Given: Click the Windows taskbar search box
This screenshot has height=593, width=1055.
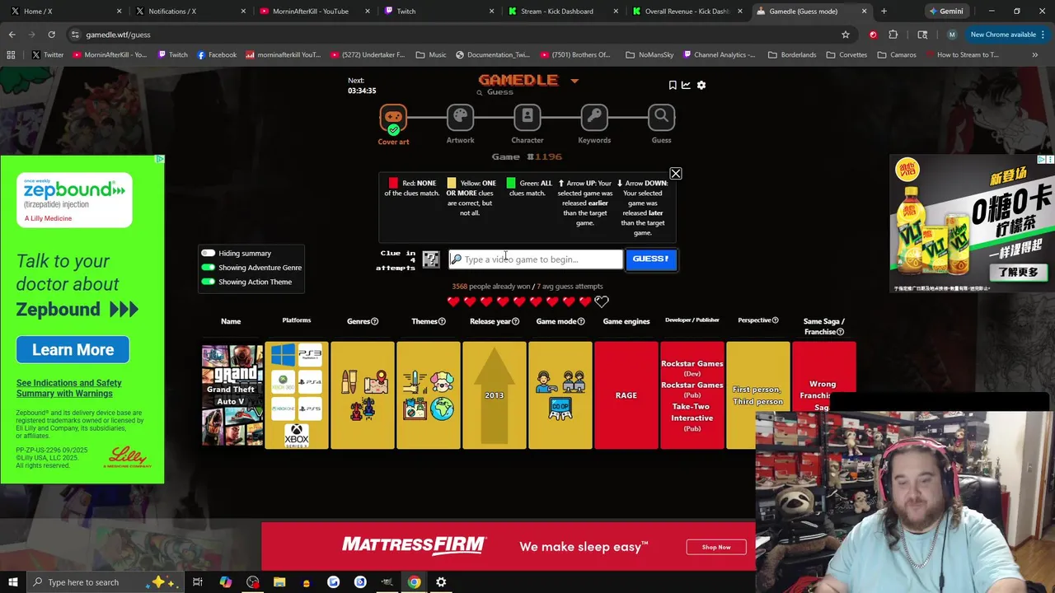Looking at the screenshot, I should click(105, 582).
